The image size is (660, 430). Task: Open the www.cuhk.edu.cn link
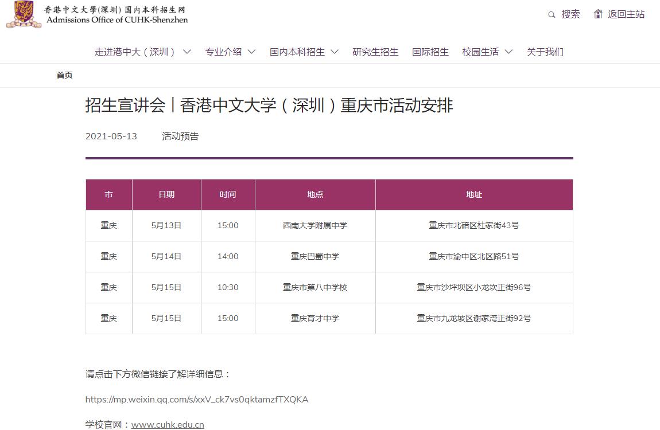(168, 424)
